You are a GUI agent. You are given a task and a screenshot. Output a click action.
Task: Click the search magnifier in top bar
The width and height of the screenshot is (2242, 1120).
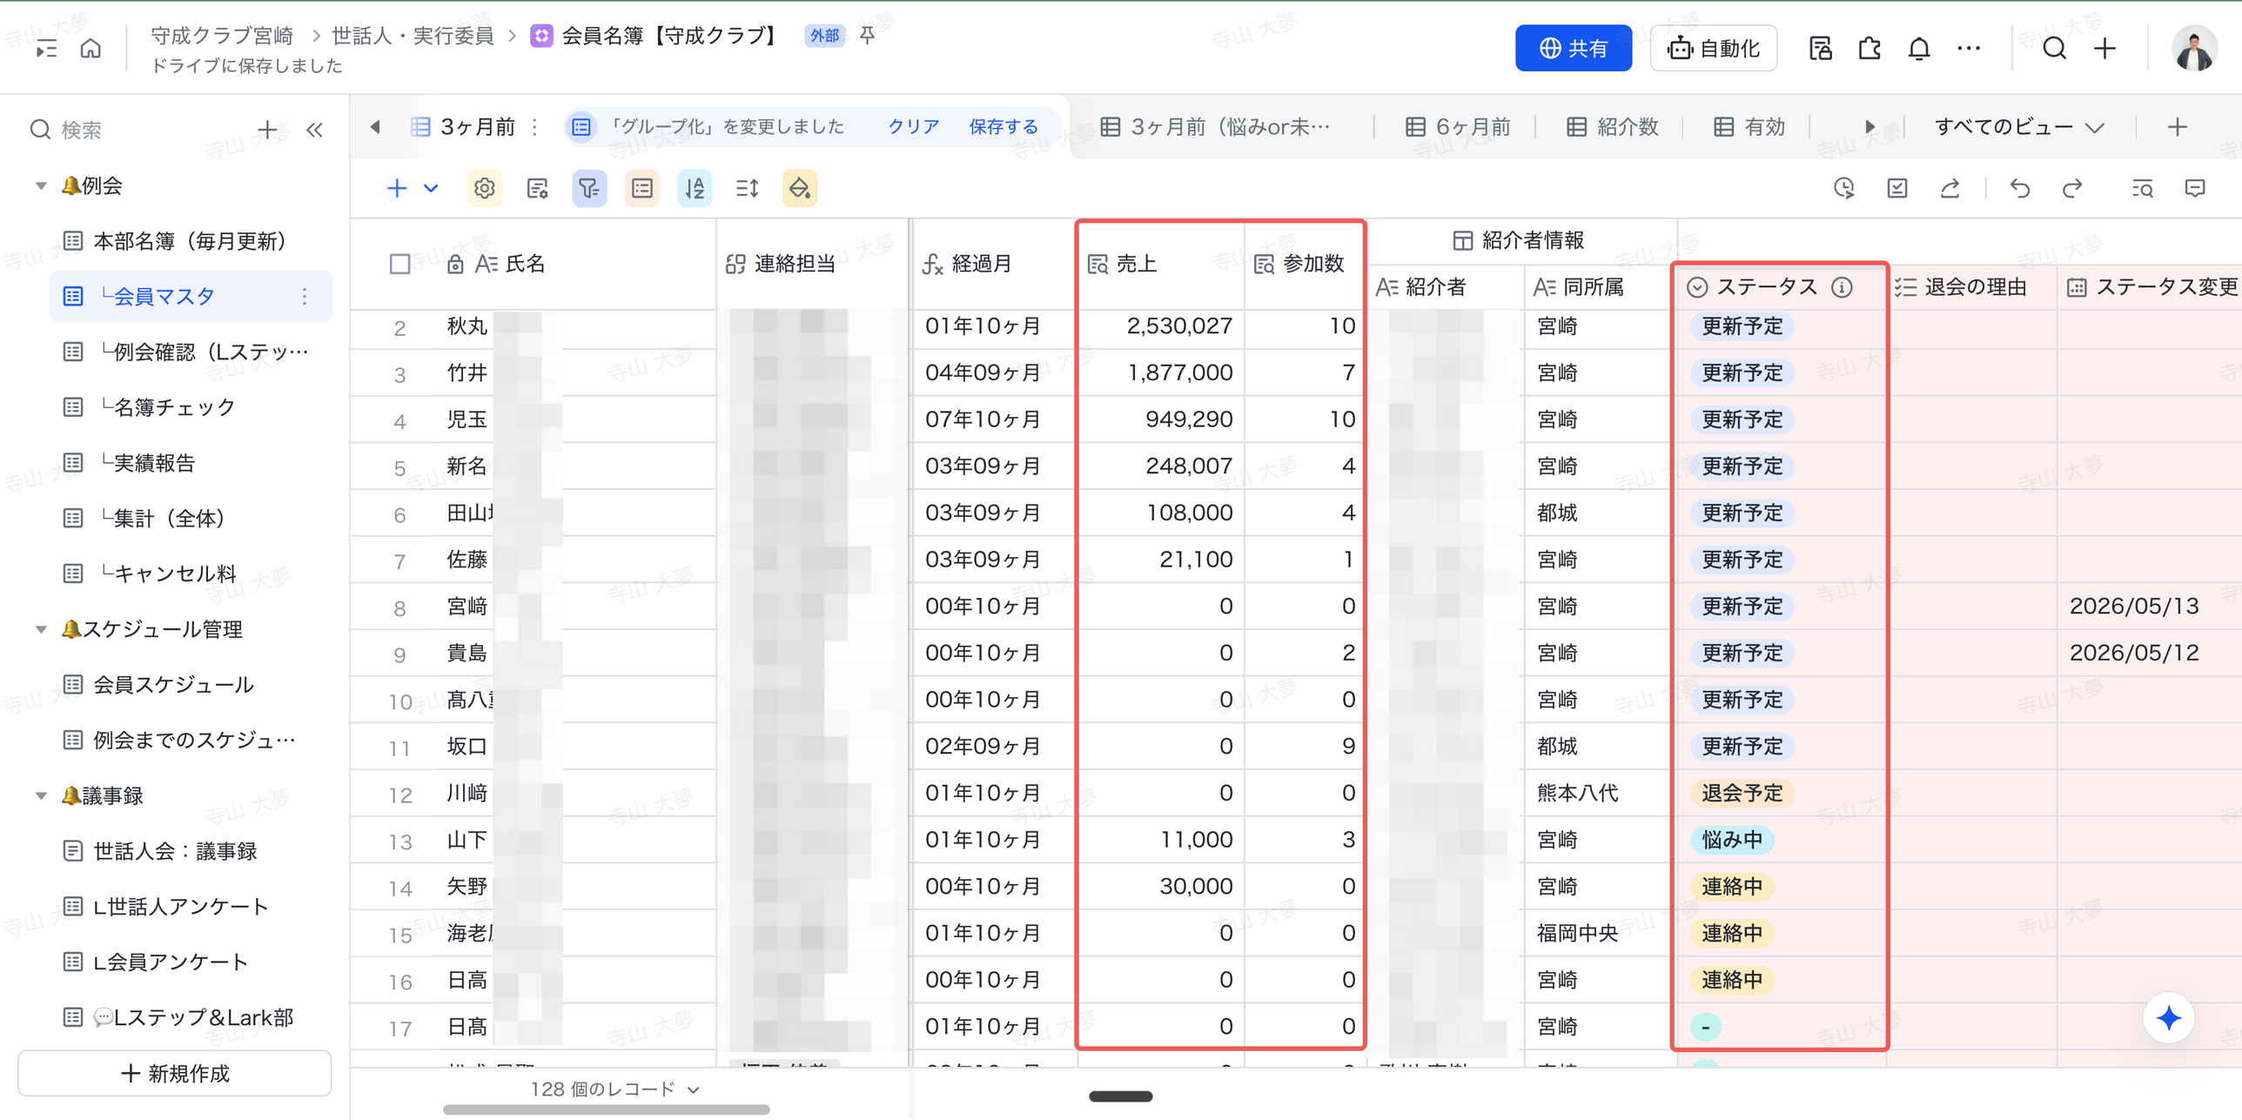click(2055, 48)
